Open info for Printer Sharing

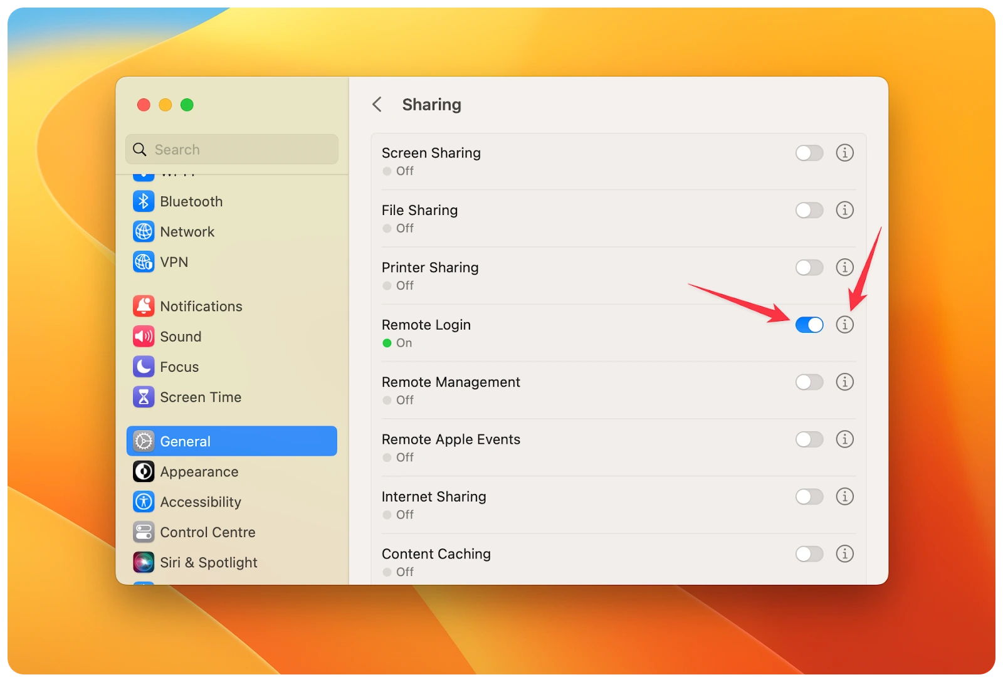pos(844,267)
